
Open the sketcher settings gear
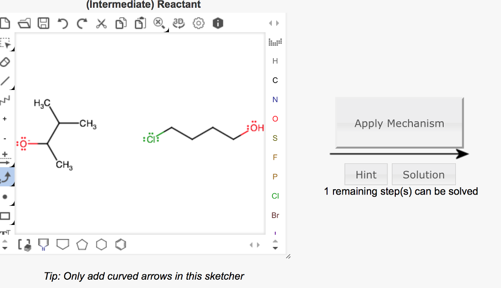pyautogui.click(x=198, y=23)
